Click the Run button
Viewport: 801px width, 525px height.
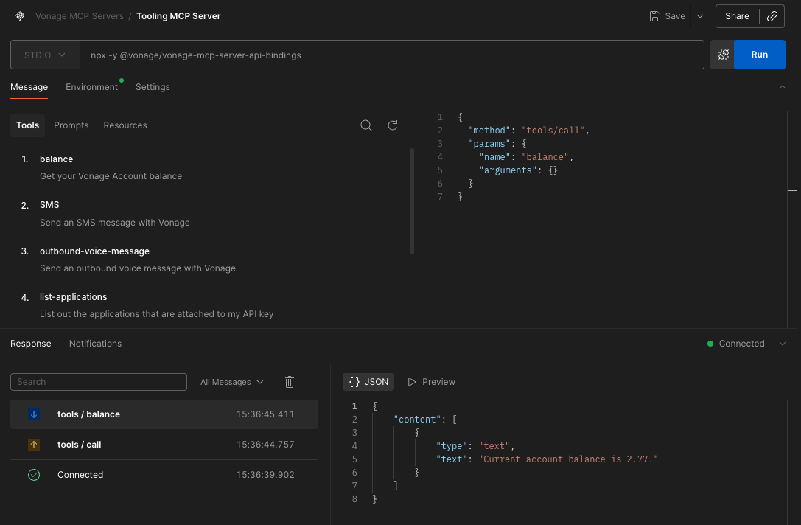click(x=760, y=54)
